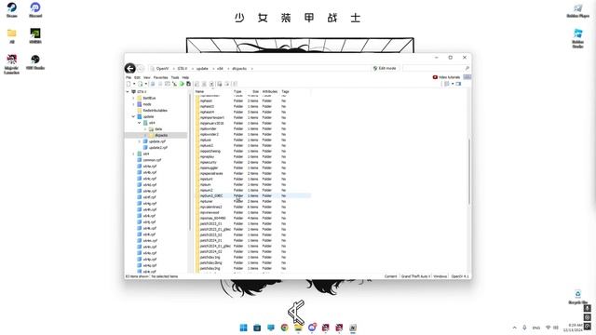Select the mpstunt folder row
The height and width of the screenshot is (335, 596).
(253, 179)
